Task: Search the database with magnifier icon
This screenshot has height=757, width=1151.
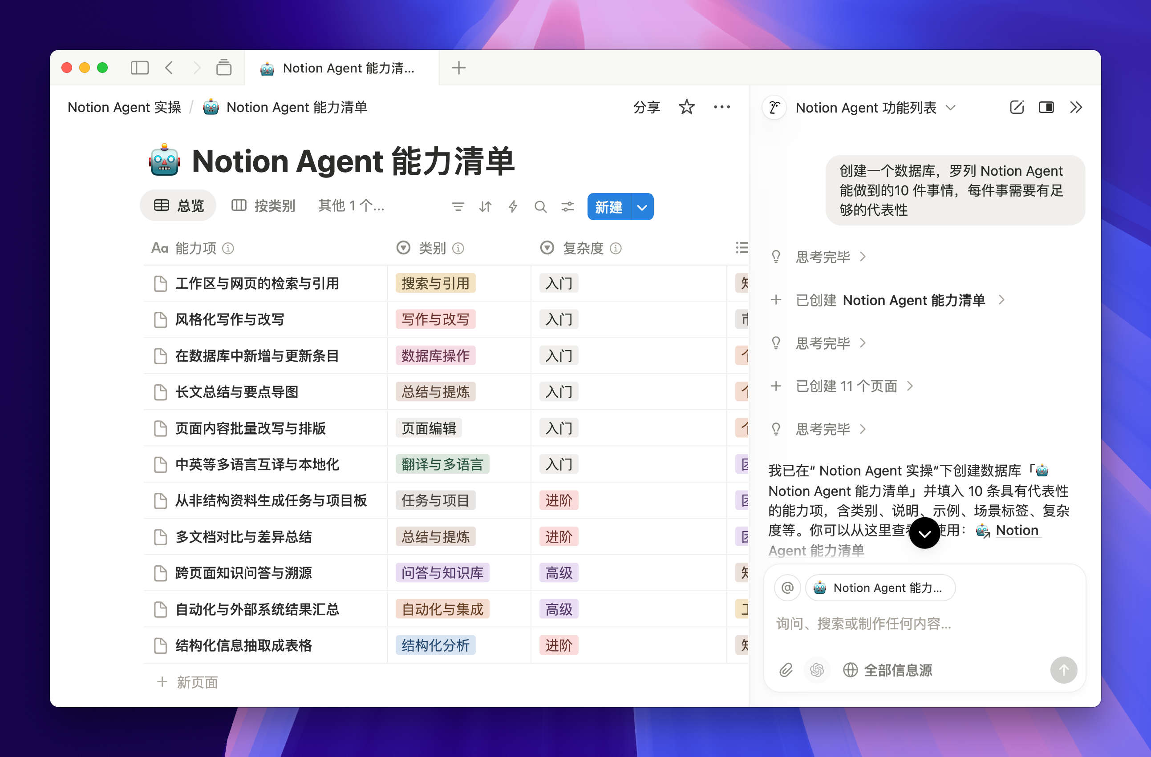Action: click(540, 207)
